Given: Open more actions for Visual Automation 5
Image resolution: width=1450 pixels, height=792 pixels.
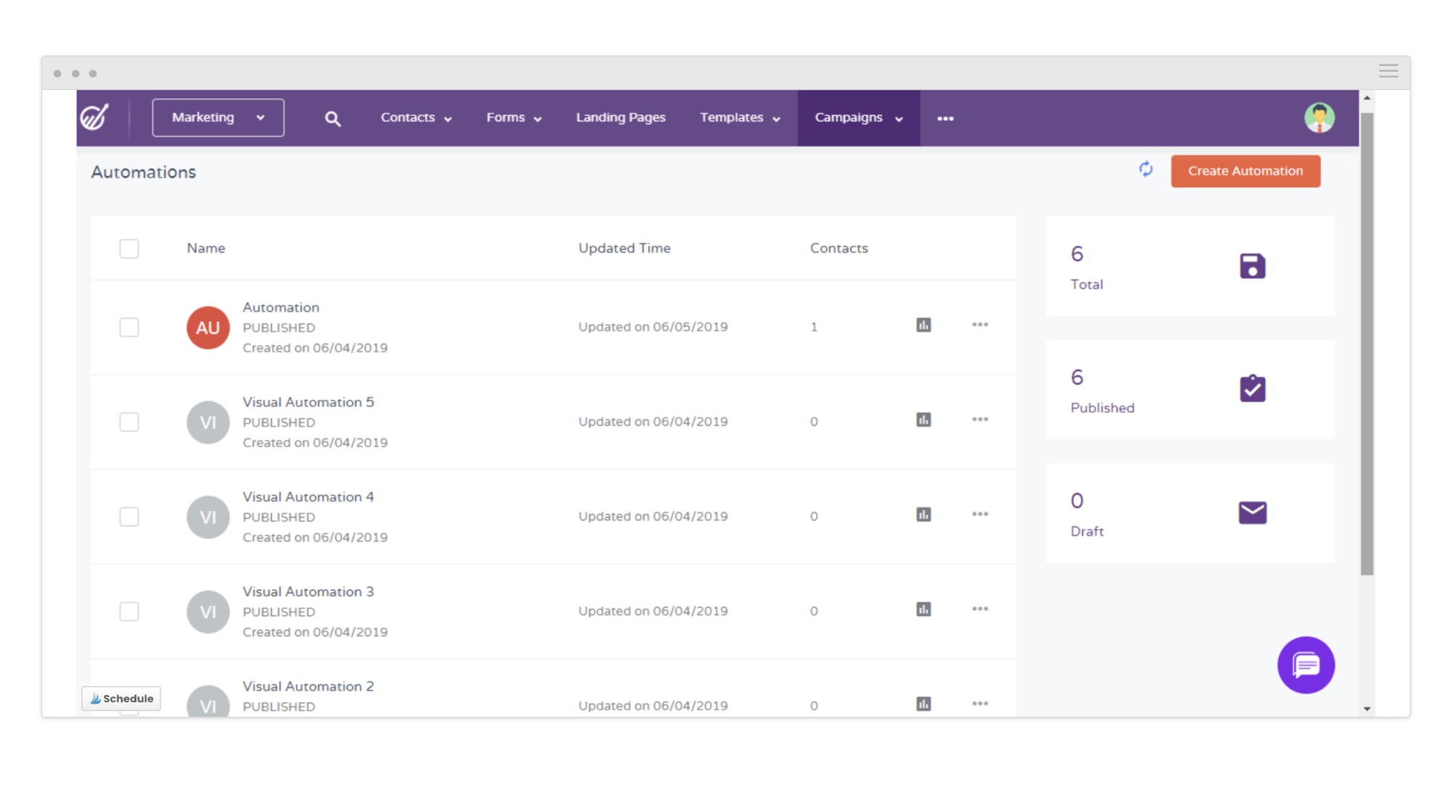Looking at the screenshot, I should 980,420.
